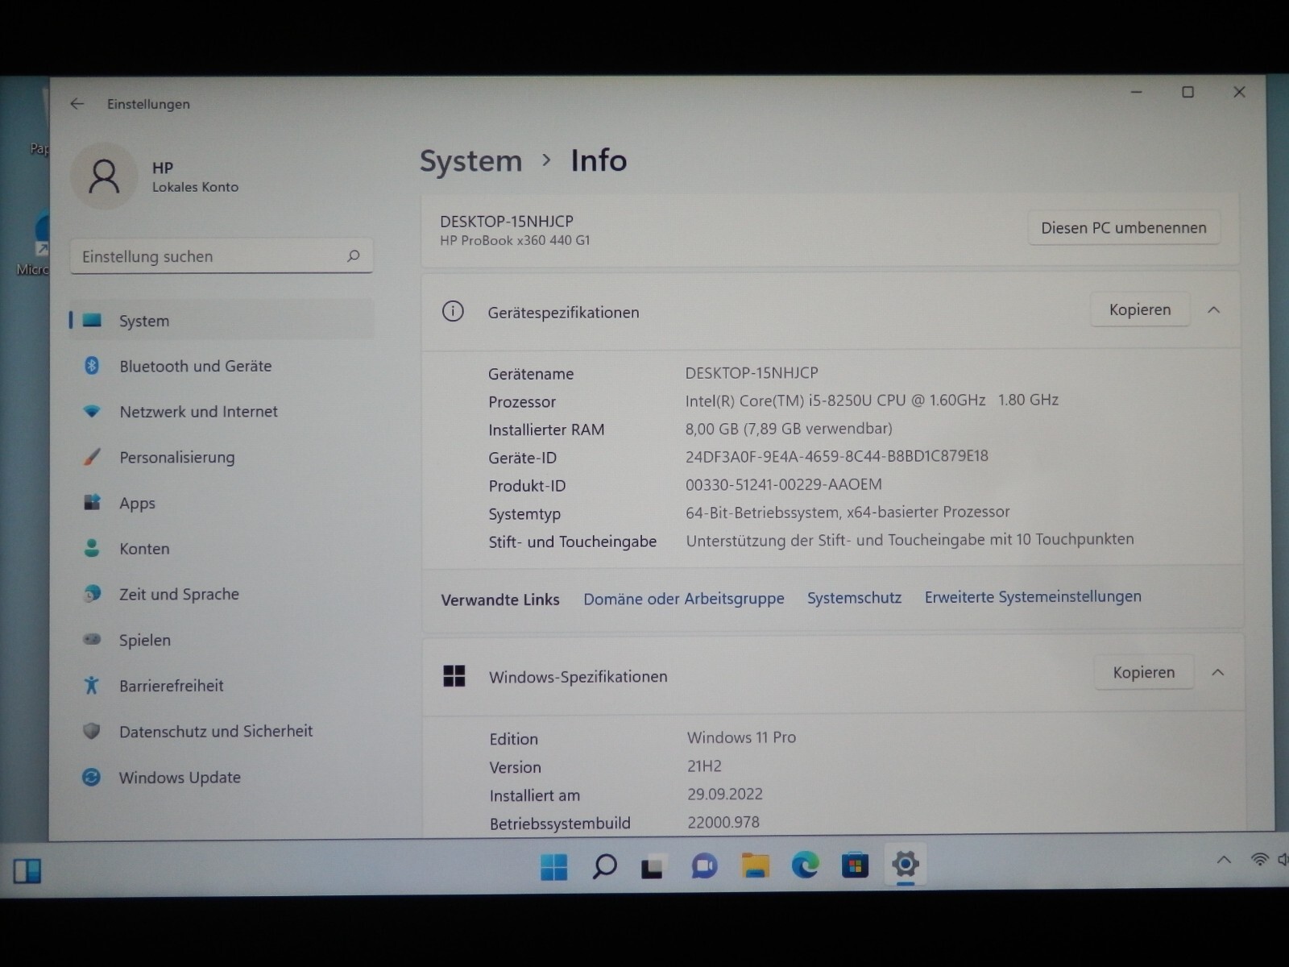Open Task View on the taskbar

coord(653,867)
